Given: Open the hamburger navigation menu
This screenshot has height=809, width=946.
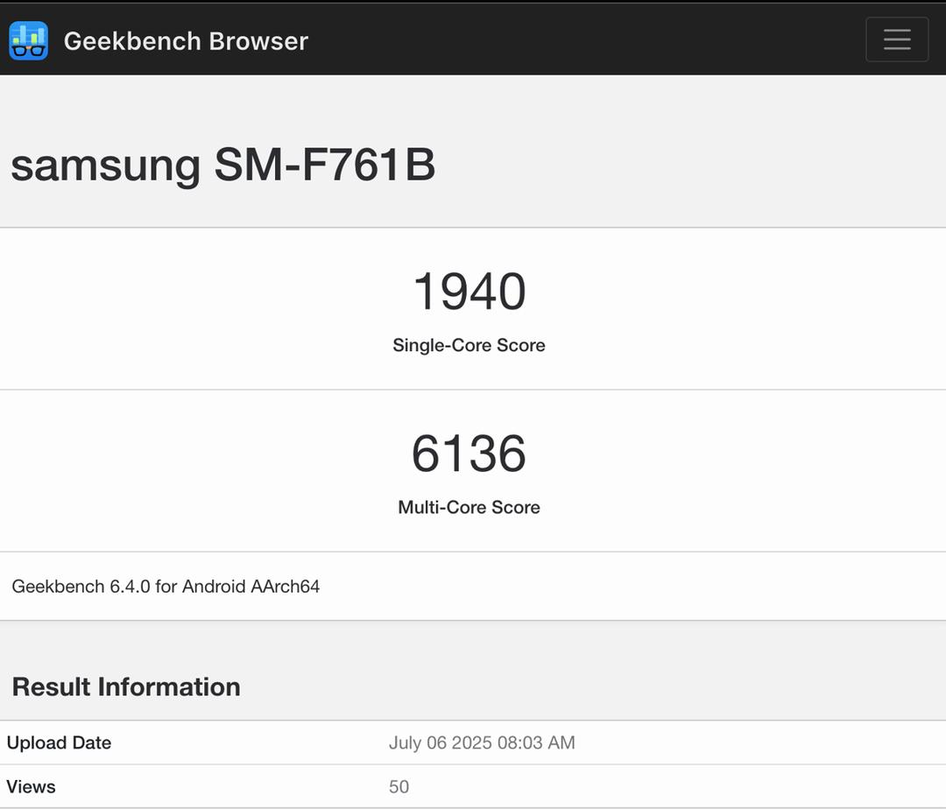Looking at the screenshot, I should [x=897, y=39].
